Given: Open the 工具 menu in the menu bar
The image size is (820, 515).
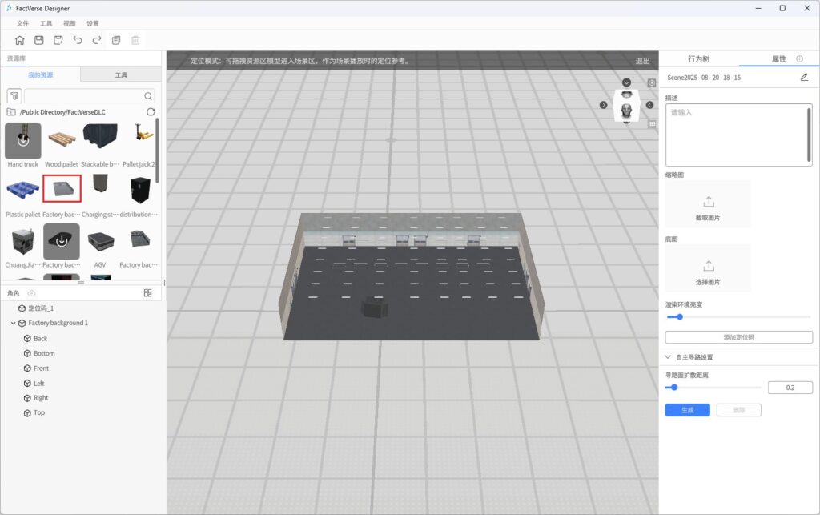Looking at the screenshot, I should tap(46, 23).
